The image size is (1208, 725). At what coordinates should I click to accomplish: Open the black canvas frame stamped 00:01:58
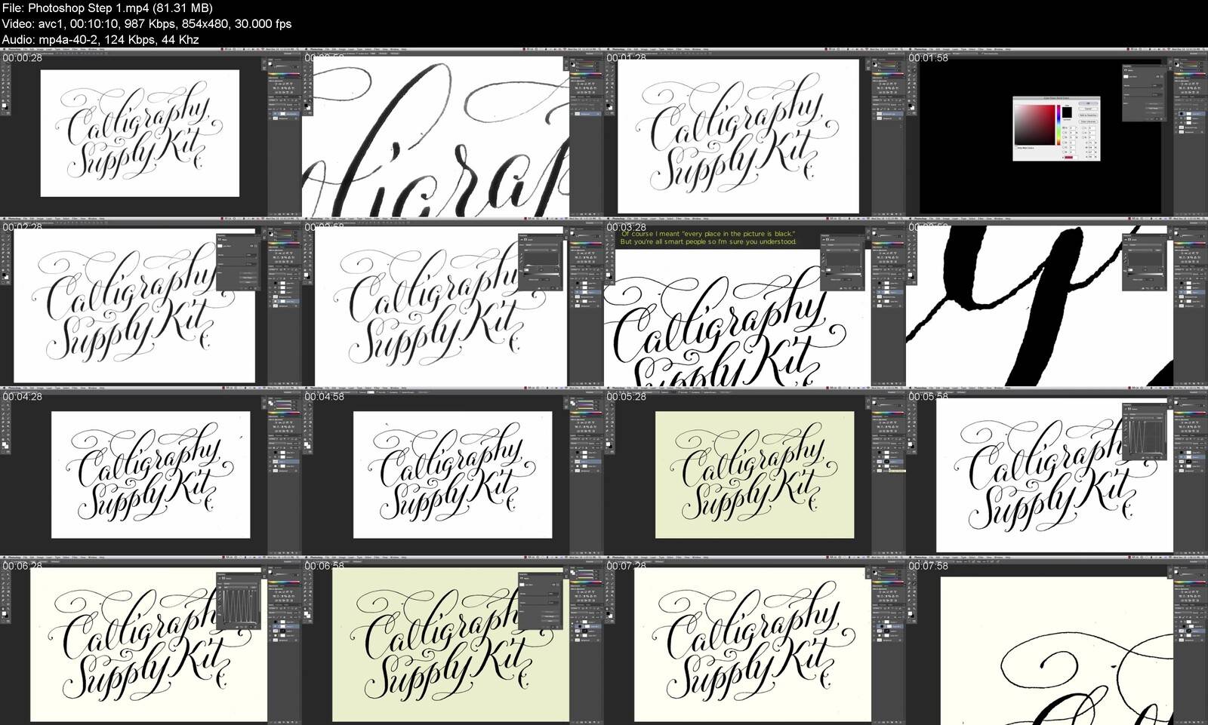(1057, 133)
